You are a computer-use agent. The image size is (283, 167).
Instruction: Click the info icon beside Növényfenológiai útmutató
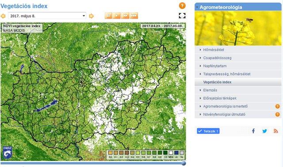pyautogui.click(x=278, y=114)
